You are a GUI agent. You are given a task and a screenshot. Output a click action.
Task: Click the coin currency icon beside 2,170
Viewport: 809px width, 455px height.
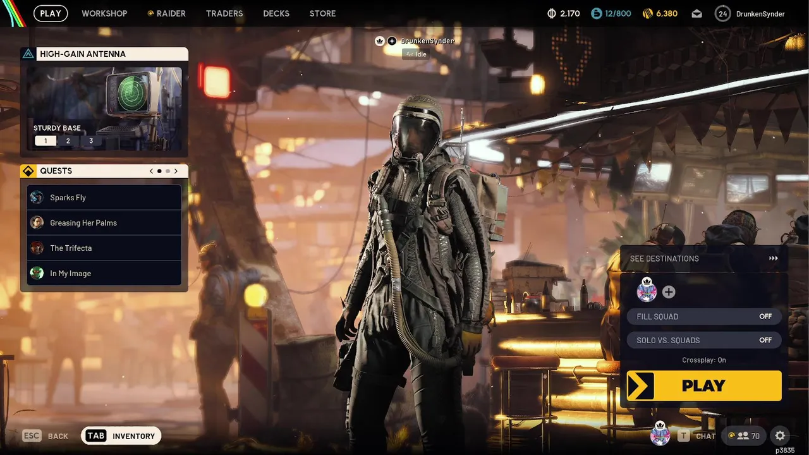coord(552,13)
